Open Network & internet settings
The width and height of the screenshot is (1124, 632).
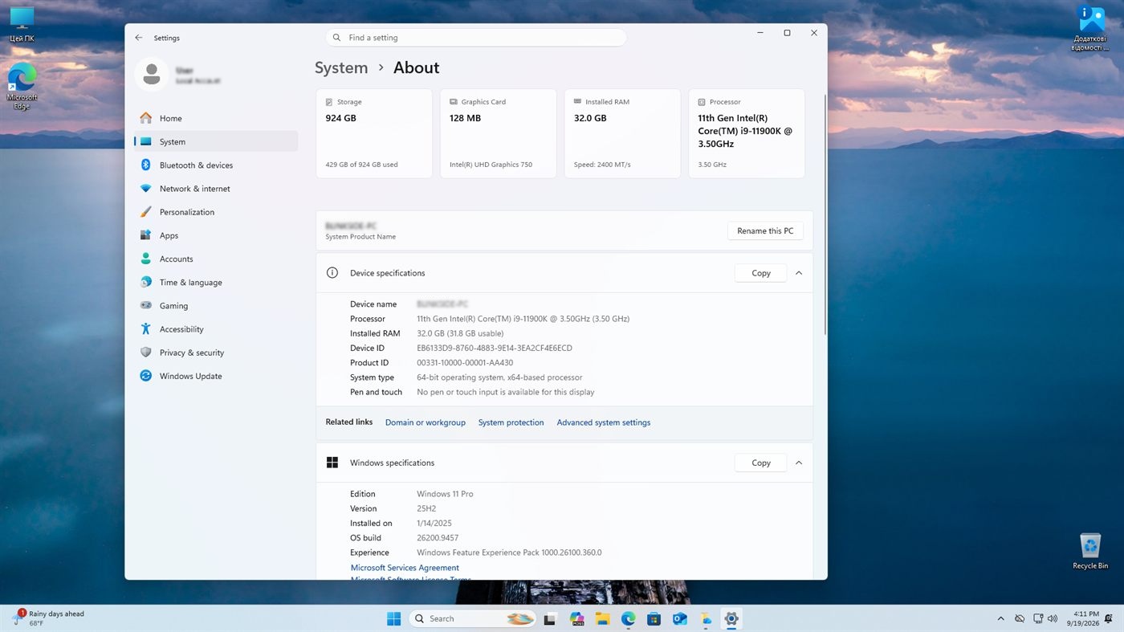click(x=216, y=189)
